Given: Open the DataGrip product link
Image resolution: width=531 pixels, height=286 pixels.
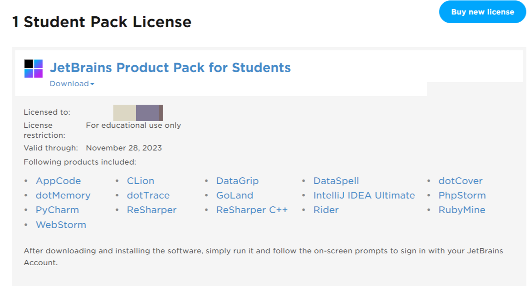Looking at the screenshot, I should tap(238, 181).
